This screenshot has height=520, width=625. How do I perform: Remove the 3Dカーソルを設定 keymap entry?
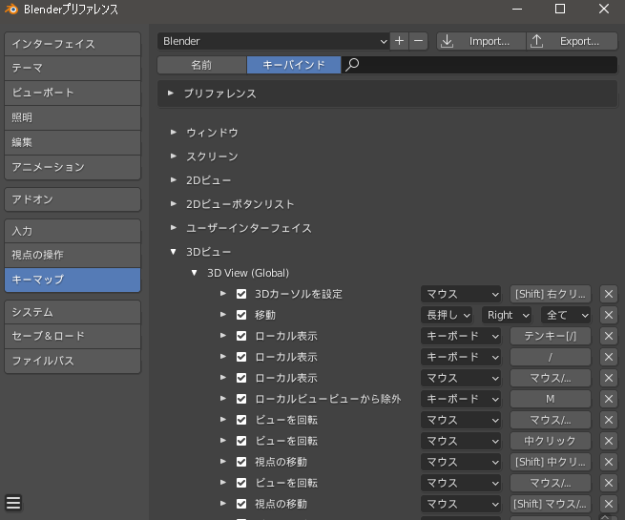[x=608, y=294]
